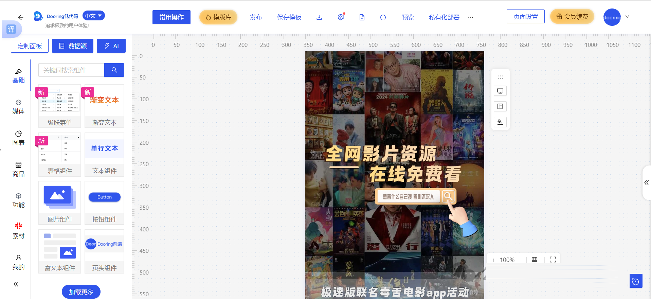651x299 pixels.
Task: Click the 预览 preview menu item
Action: [408, 17]
